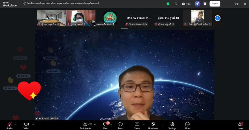Image resolution: width=249 pixels, height=130 pixels.
Task: Unmute microphone with the Audio button
Action: click(x=9, y=124)
